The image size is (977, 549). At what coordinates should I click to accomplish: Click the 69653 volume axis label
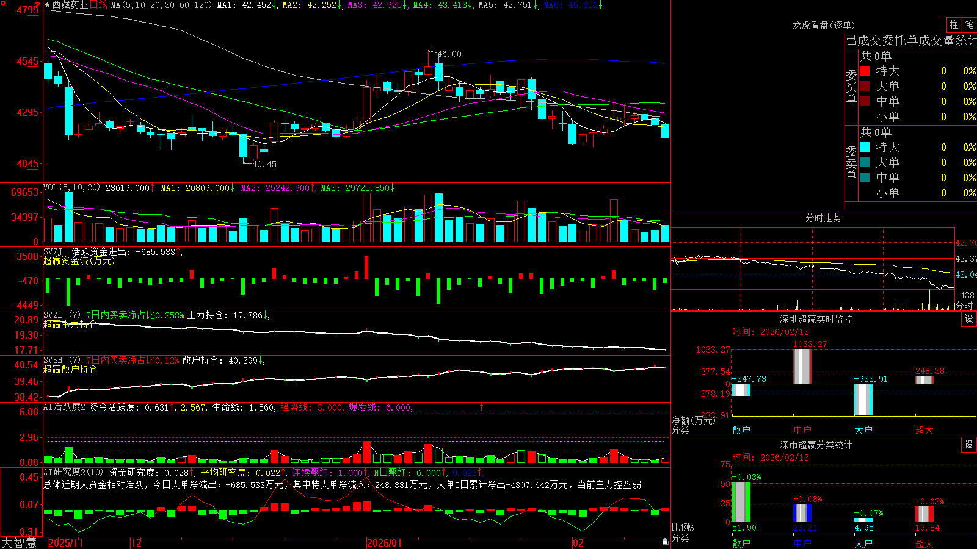tap(24, 192)
